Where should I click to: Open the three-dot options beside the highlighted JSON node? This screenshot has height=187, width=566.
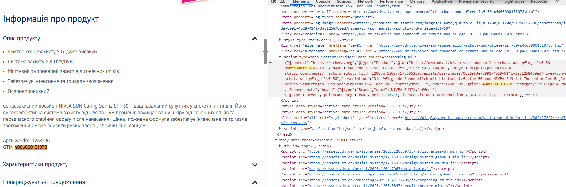tap(271, 62)
